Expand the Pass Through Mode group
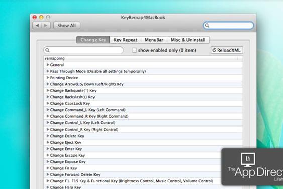Viewport: 283px width, 189px height. pos(48,71)
